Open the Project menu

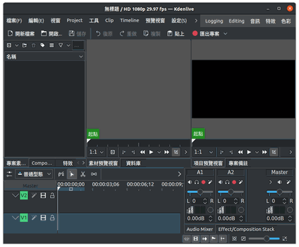74,21
